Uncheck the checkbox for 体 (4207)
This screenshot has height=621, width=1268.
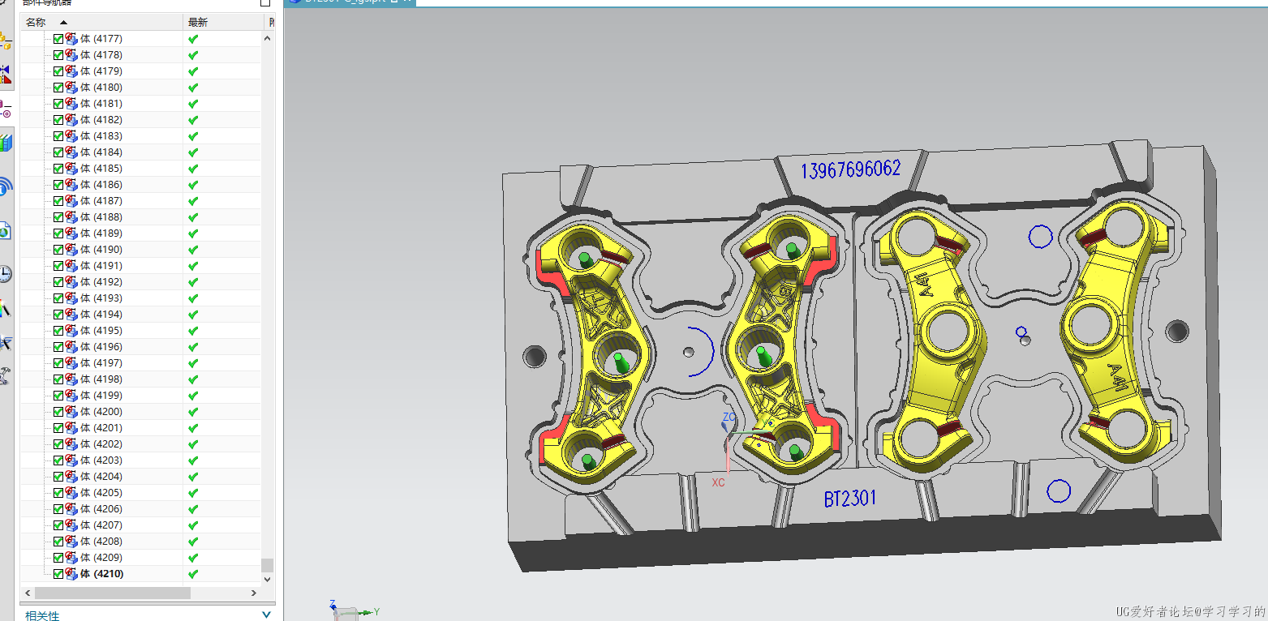coord(58,525)
